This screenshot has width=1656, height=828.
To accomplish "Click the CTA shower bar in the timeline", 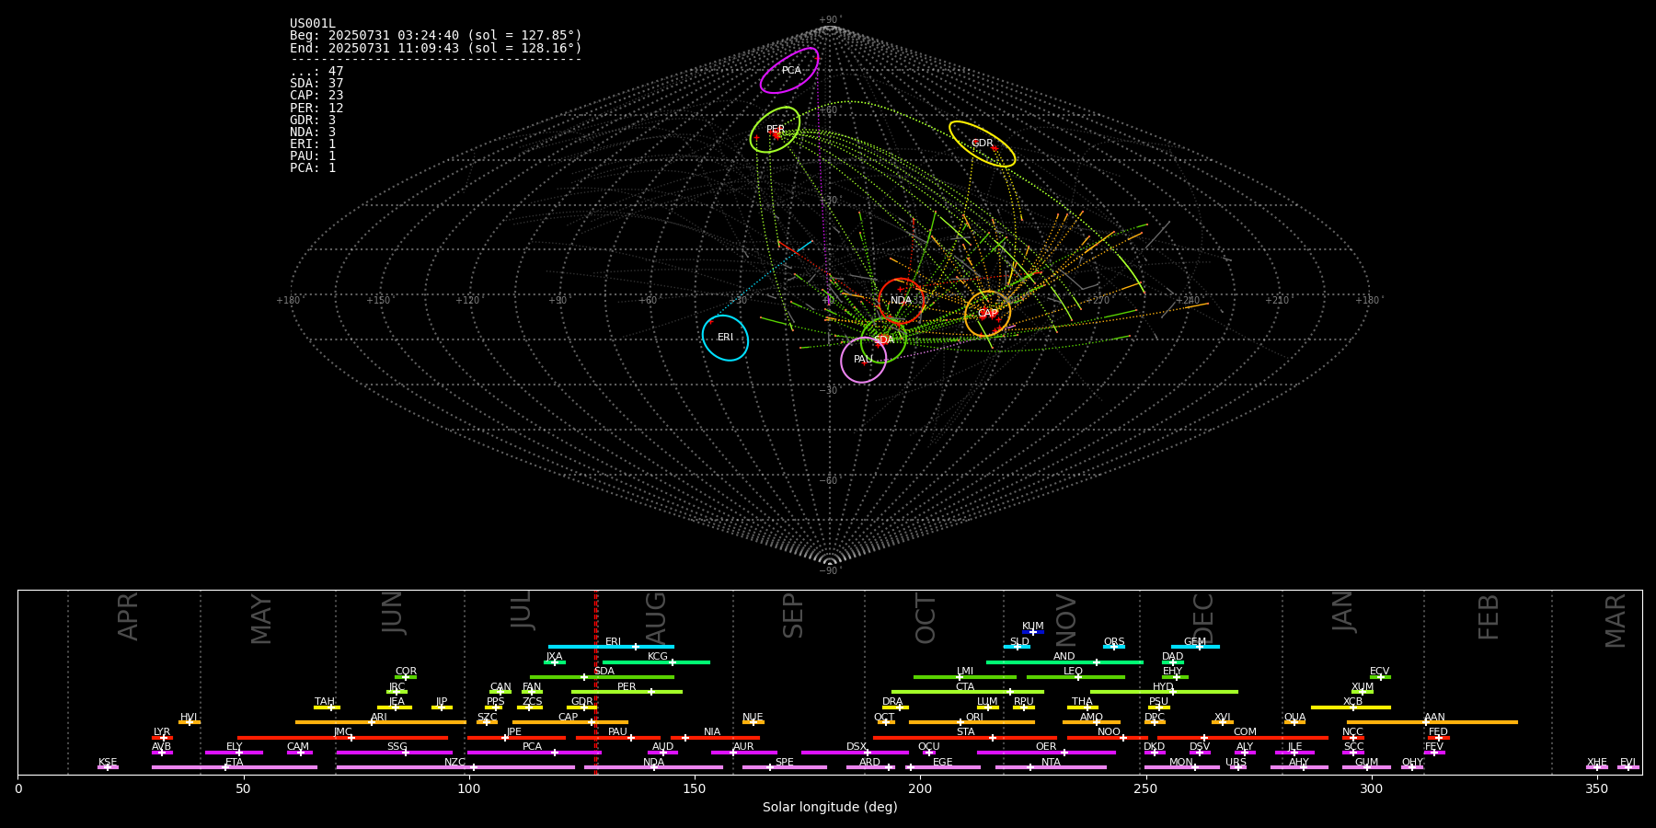I will click(968, 692).
